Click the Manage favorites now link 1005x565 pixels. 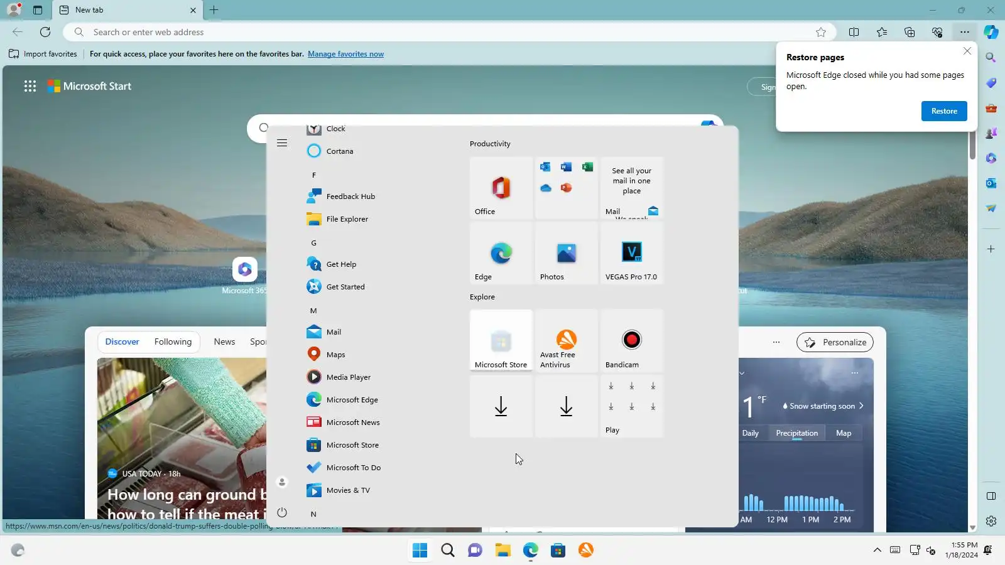click(x=345, y=54)
